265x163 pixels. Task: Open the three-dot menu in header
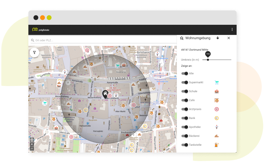[232, 30]
